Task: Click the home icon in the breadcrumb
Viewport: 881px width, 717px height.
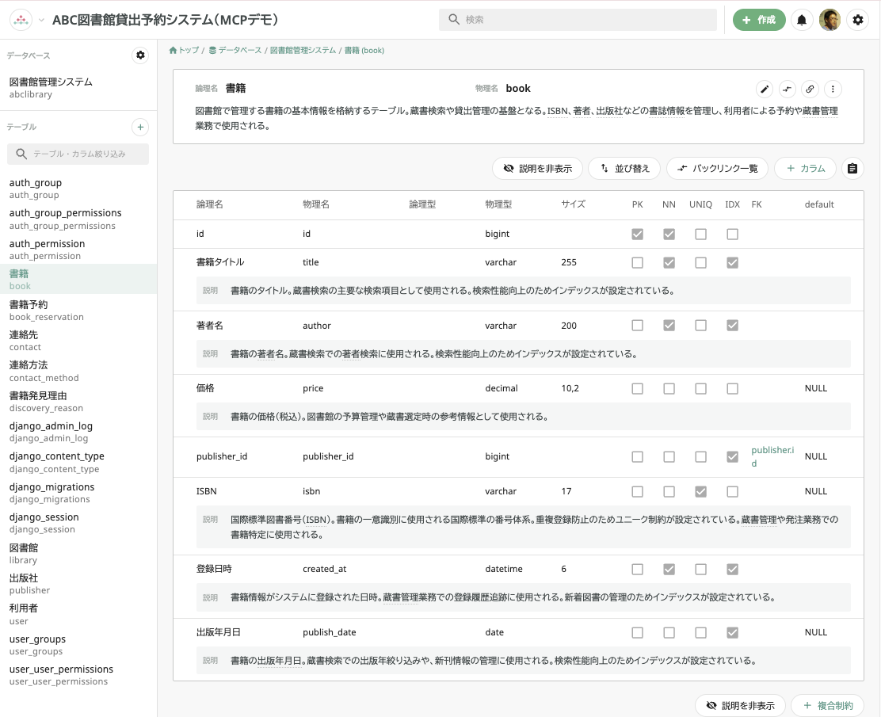Action: click(173, 49)
